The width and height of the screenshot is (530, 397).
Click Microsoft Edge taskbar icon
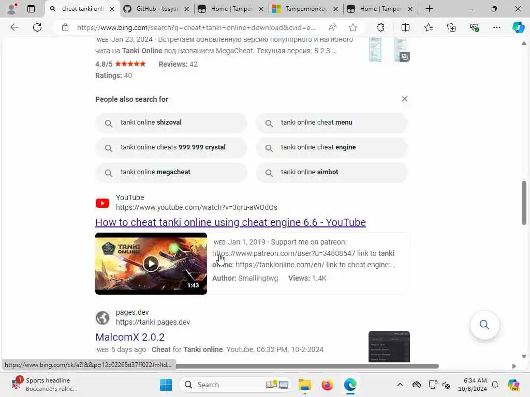[x=350, y=385]
